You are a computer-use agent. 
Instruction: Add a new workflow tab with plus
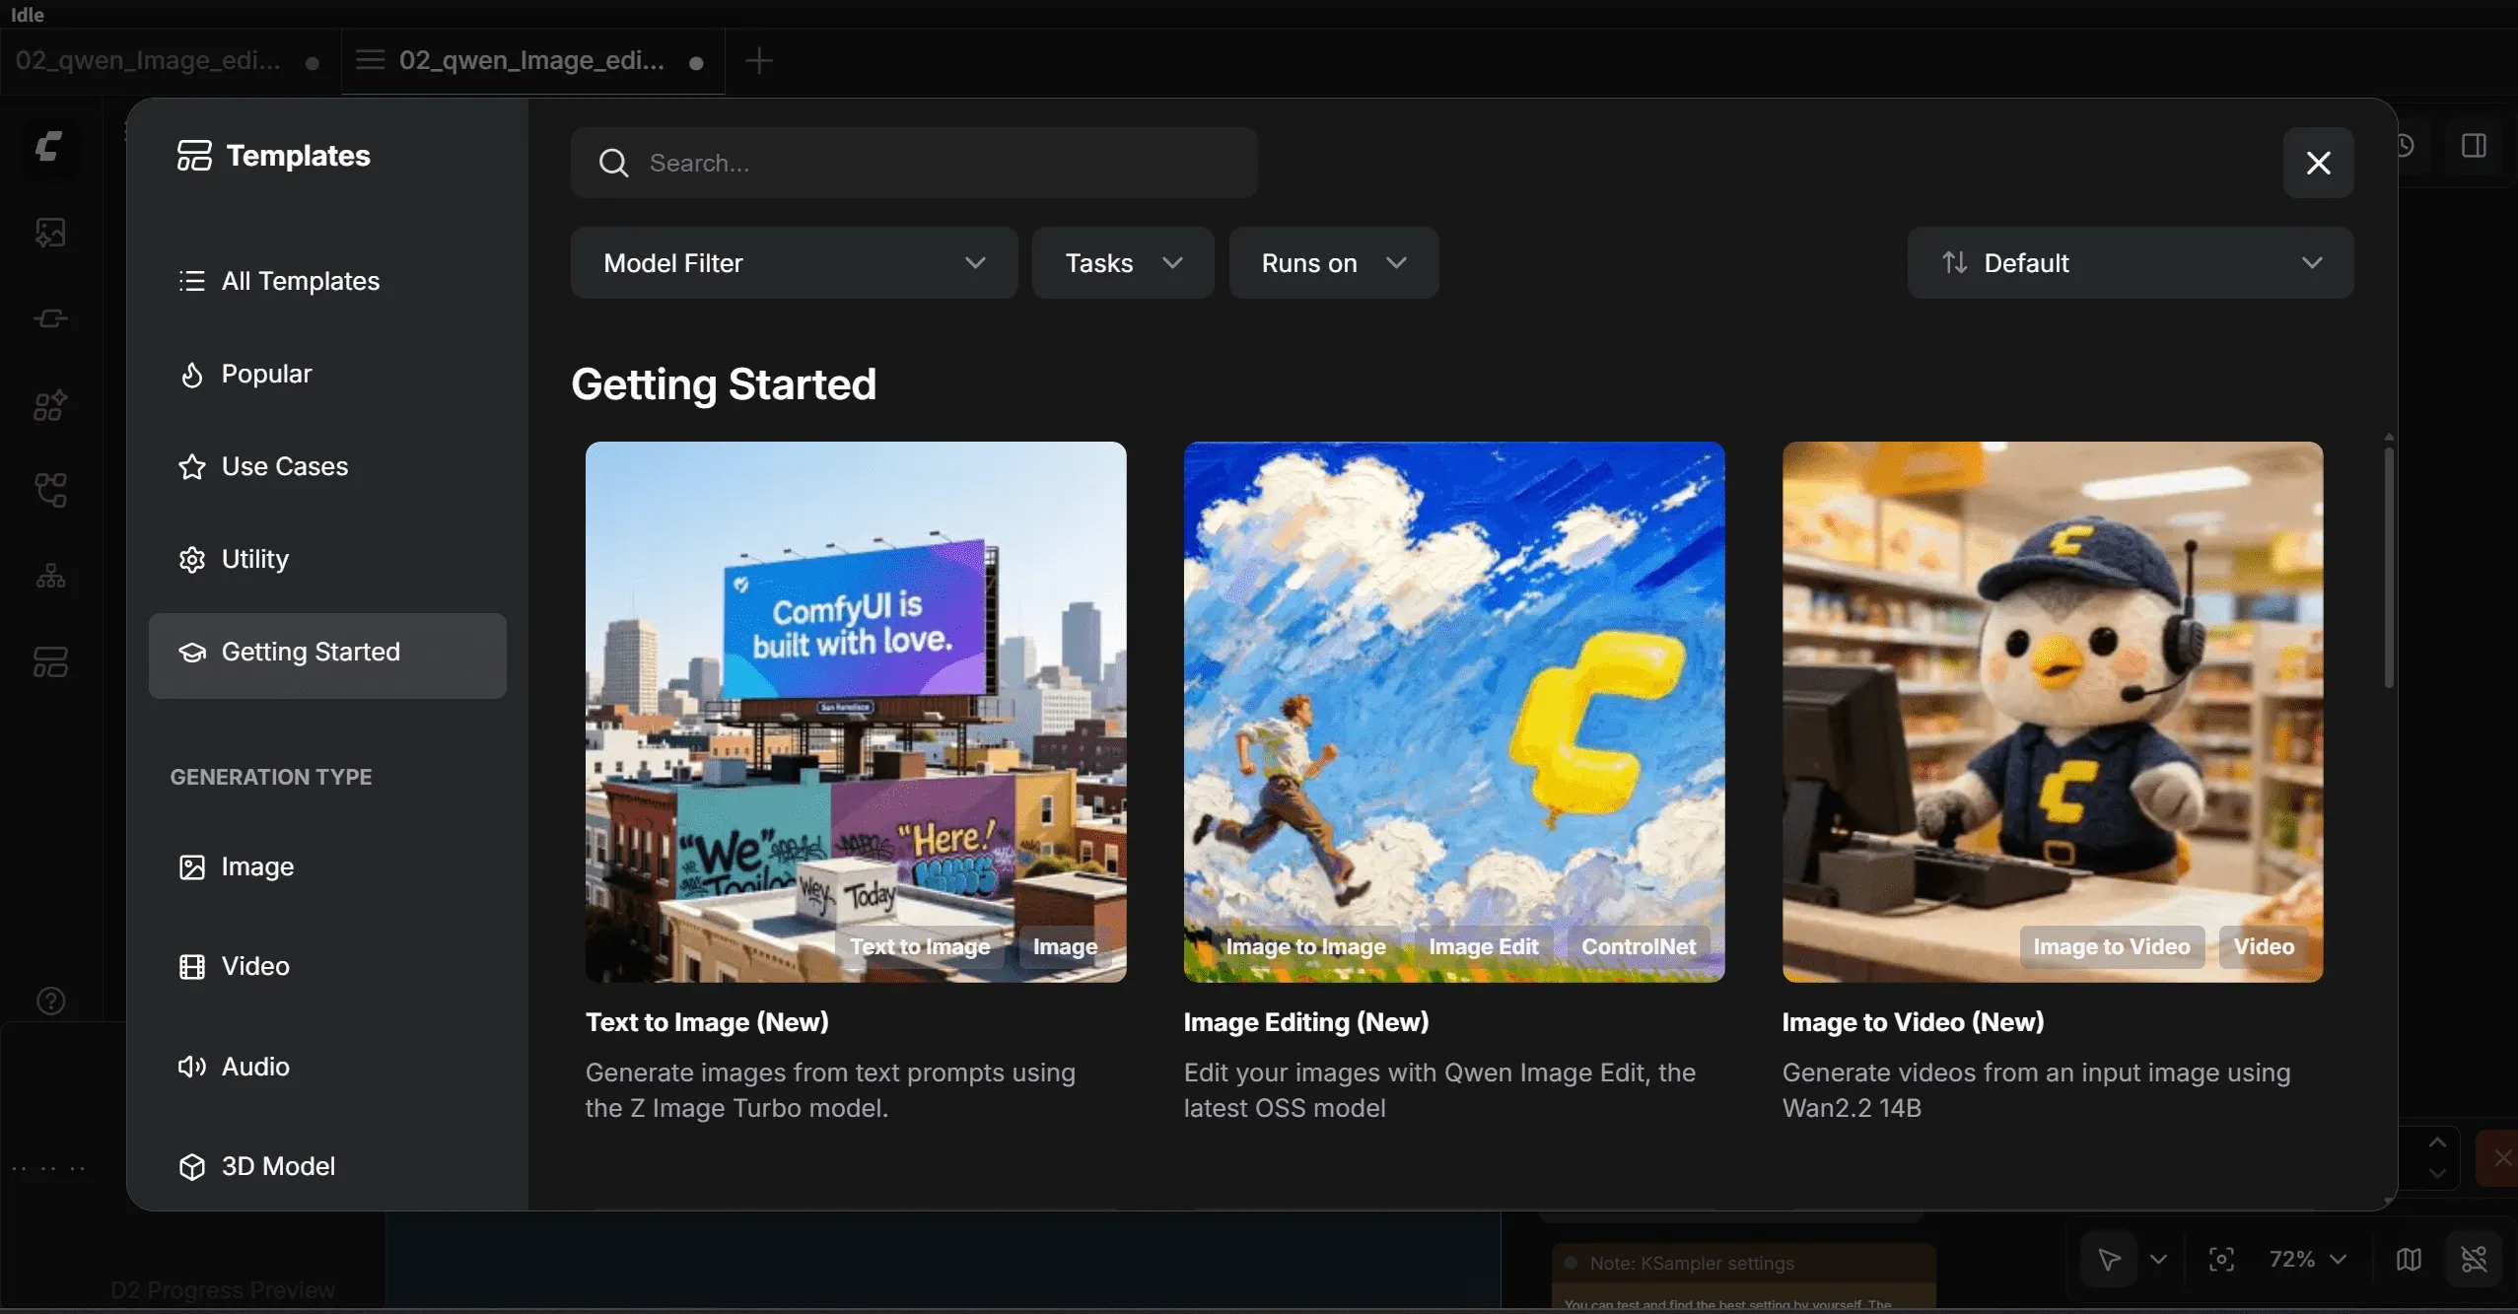(758, 61)
